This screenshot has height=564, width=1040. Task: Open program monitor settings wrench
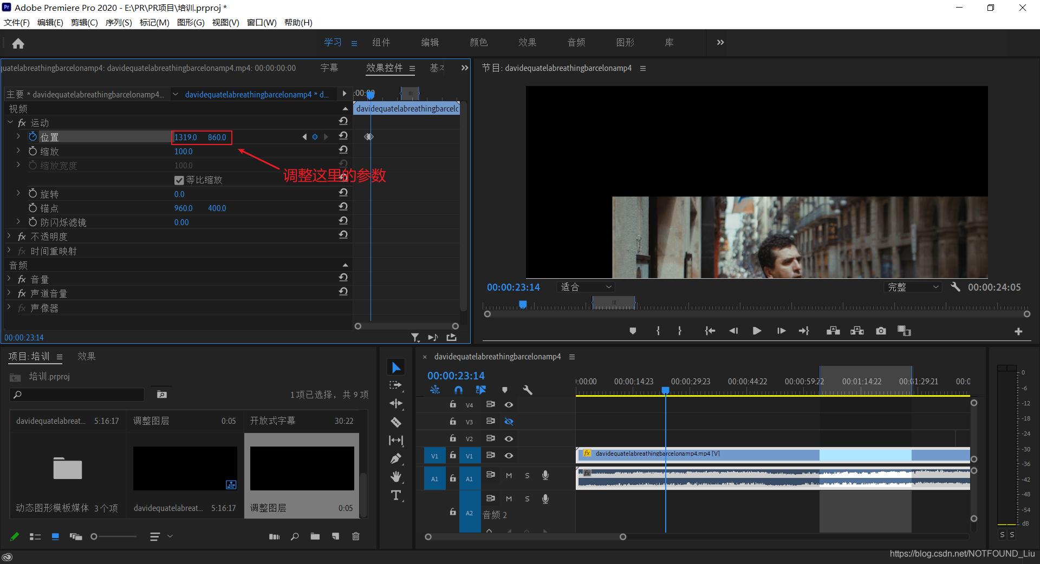[x=955, y=287]
